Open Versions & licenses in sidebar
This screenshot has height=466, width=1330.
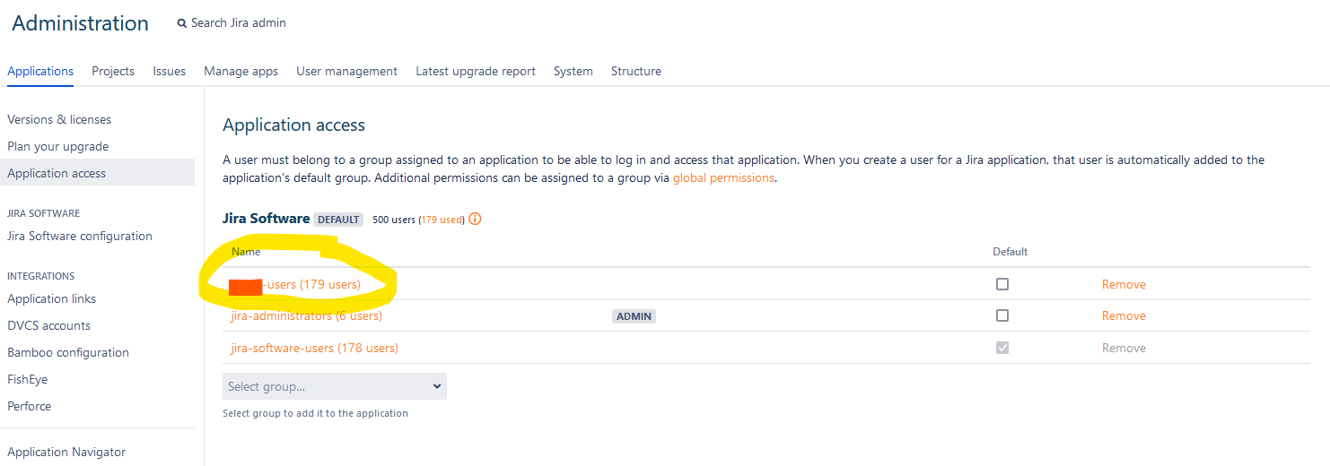(59, 119)
